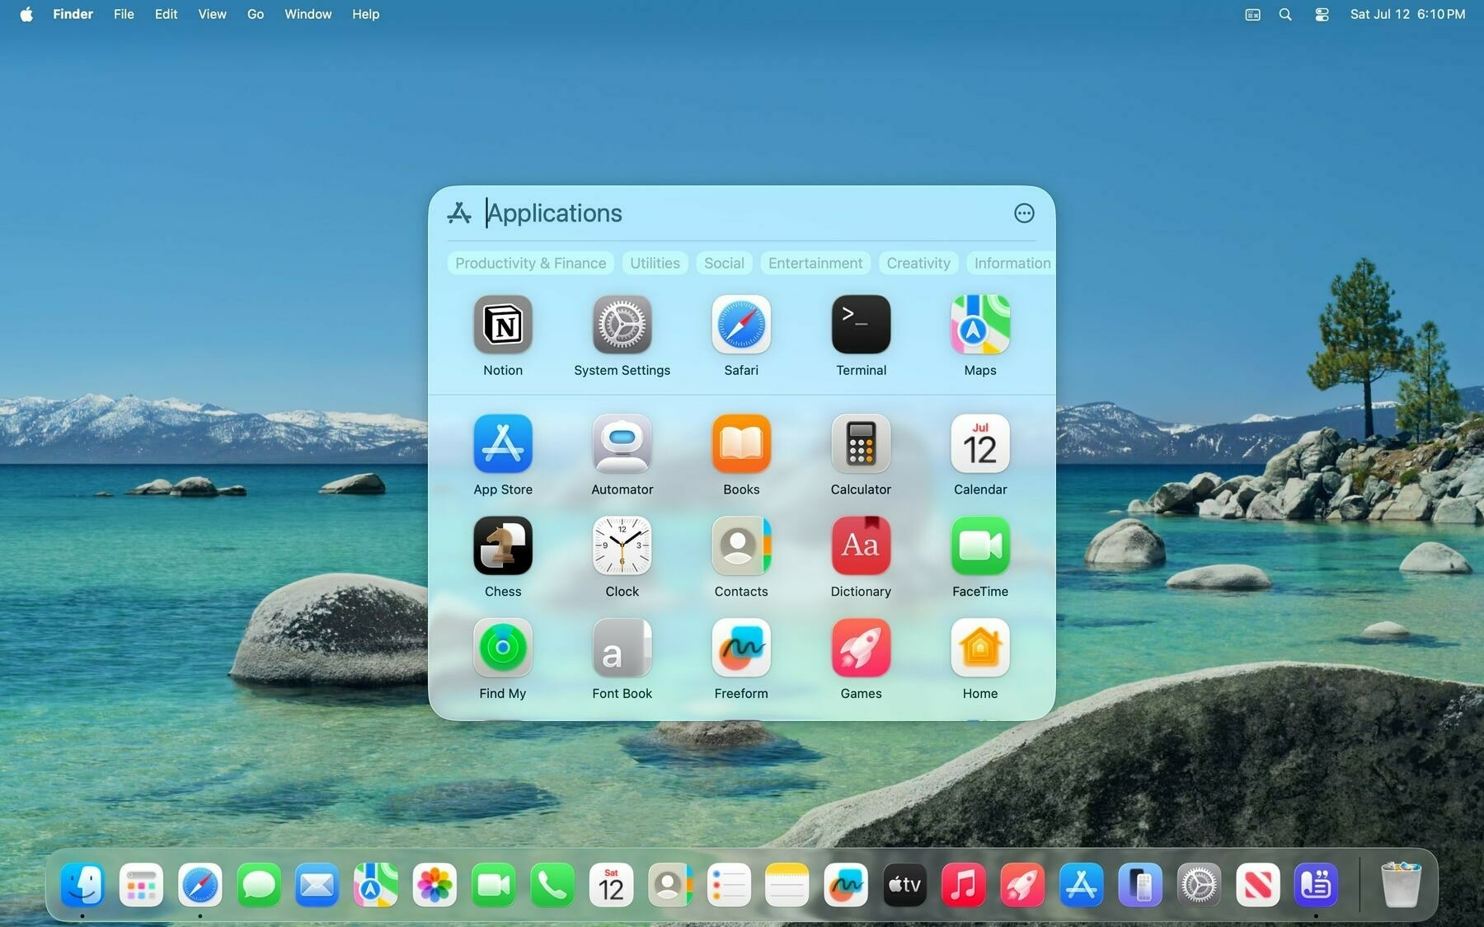Open Music in the Dock

963,885
